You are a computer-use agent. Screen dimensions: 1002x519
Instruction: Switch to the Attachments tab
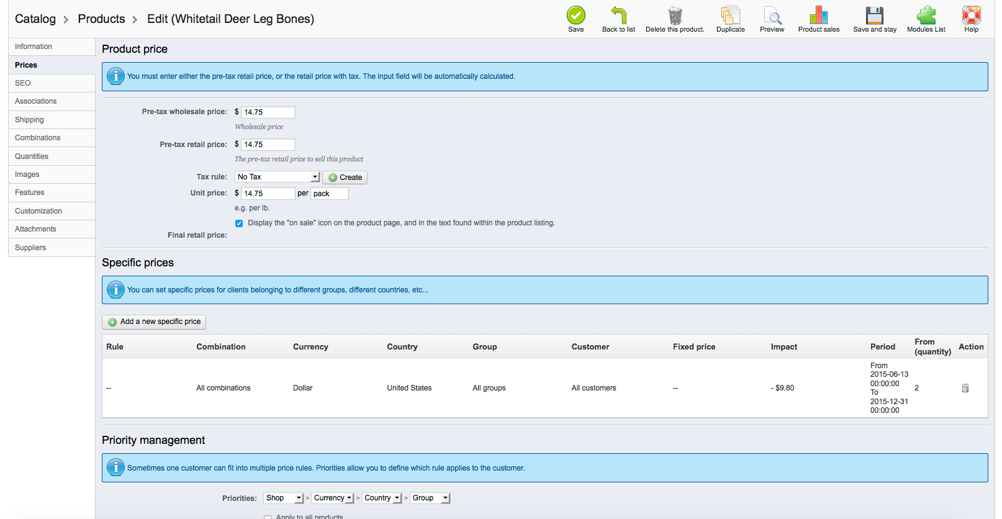pyautogui.click(x=52, y=229)
